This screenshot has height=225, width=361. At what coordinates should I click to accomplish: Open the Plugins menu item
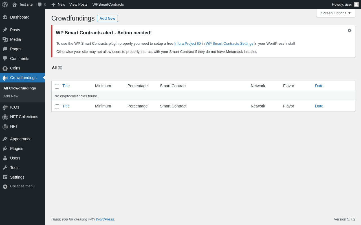pos(23,148)
